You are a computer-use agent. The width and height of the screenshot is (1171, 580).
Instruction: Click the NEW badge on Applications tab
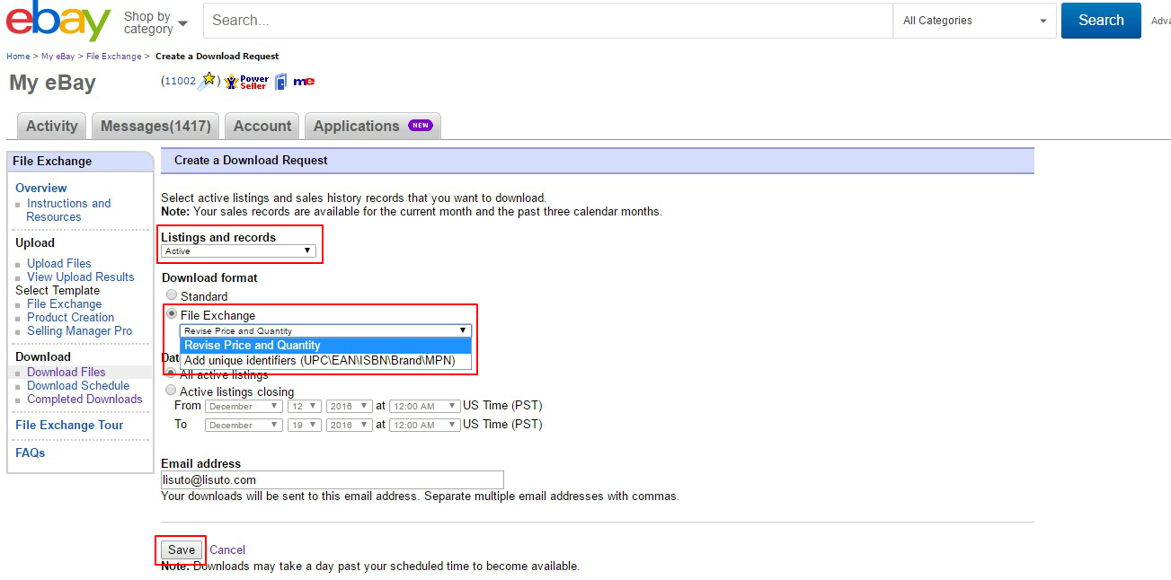421,126
